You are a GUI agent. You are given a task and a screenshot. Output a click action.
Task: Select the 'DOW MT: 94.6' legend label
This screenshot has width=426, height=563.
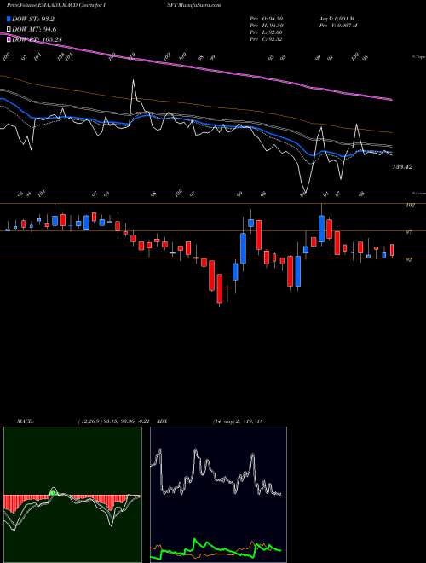[x=34, y=30]
